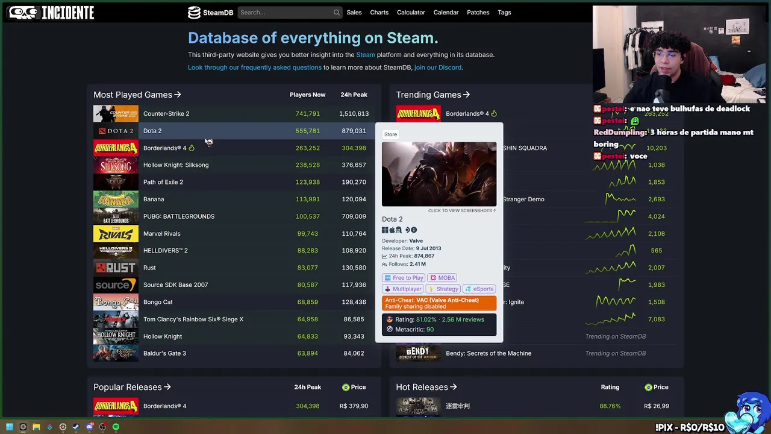Viewport: 771px width, 434px height.
Task: View the Dota 2 screenshots image
Action: pos(439,174)
